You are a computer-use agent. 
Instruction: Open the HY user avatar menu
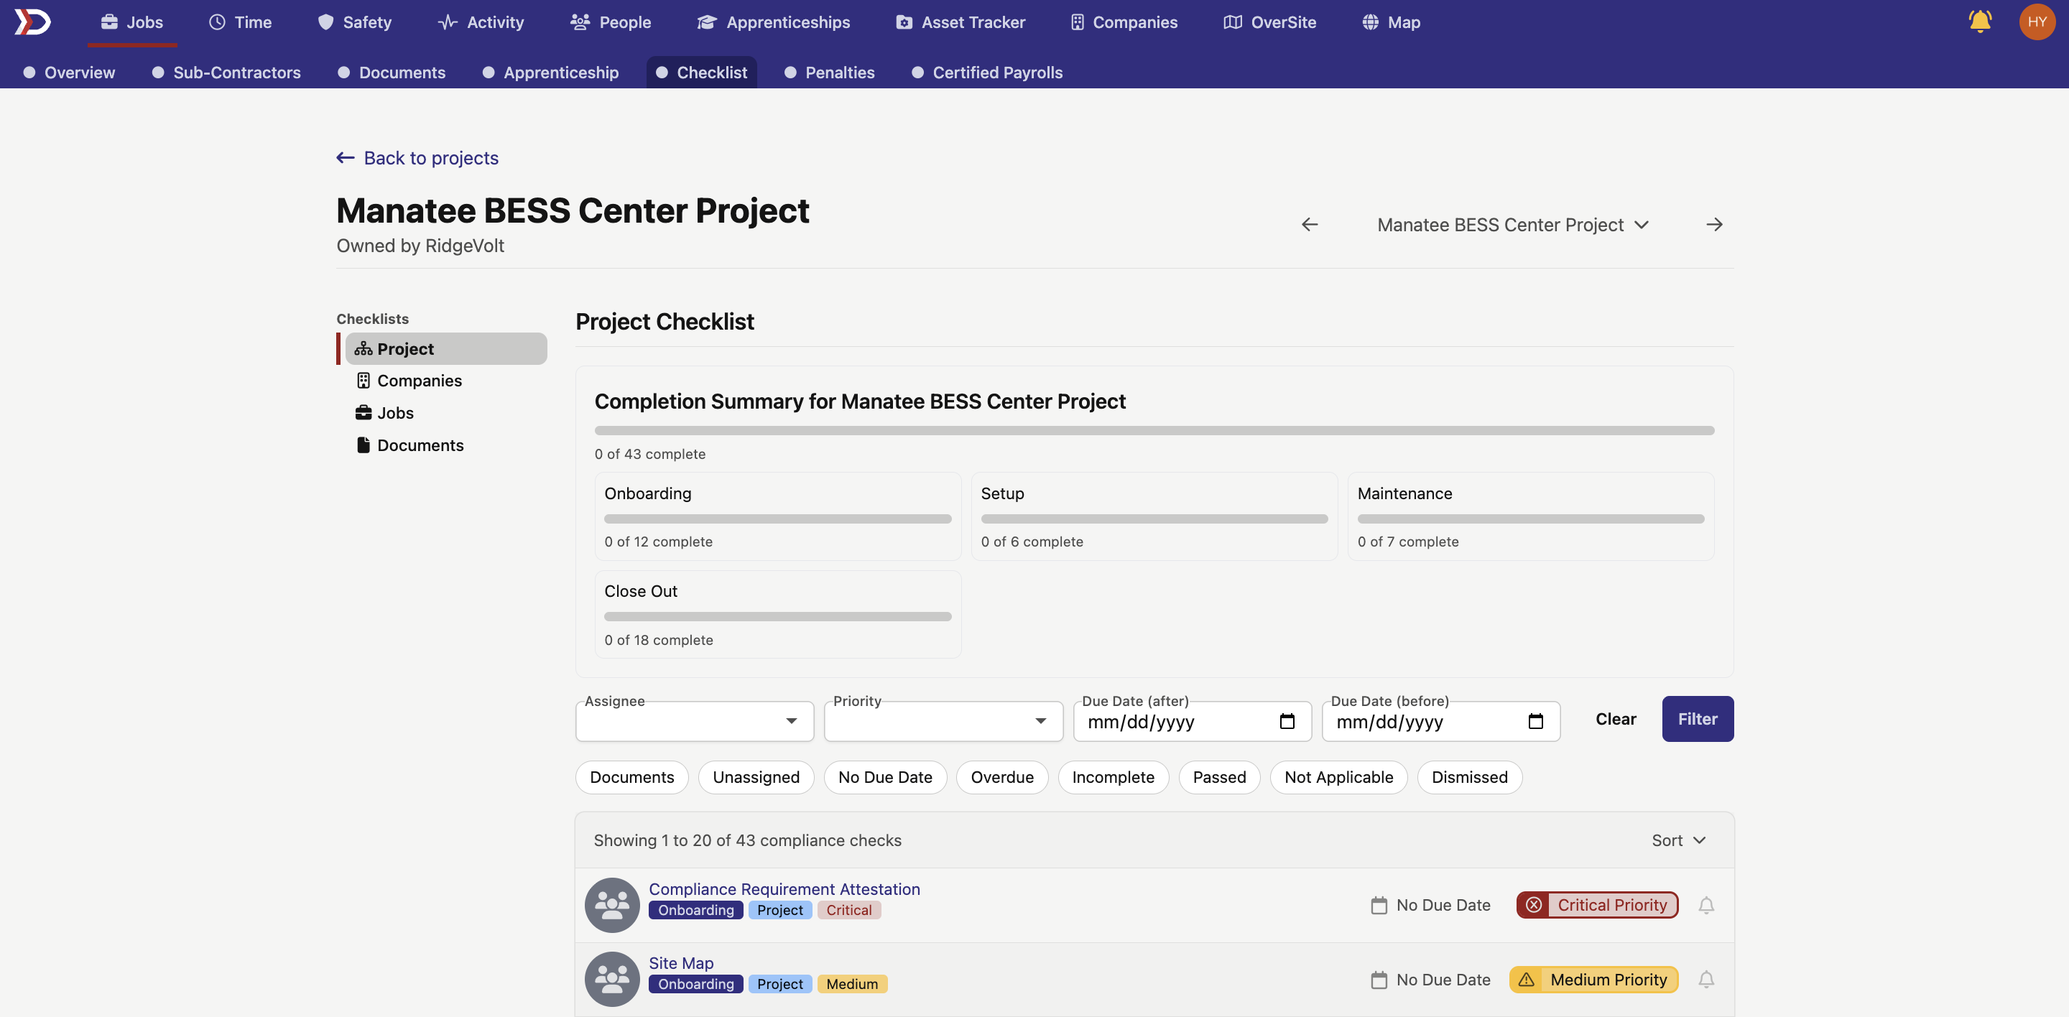(2036, 22)
